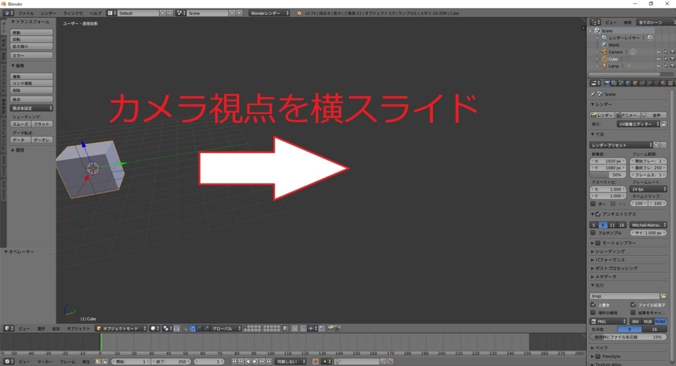The height and width of the screenshot is (366, 676).
Task: Click the OpenGL render image icon
Action: tap(331, 328)
